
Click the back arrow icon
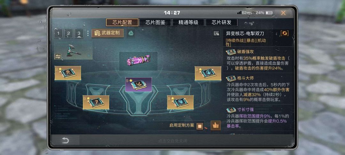[x=65, y=141]
